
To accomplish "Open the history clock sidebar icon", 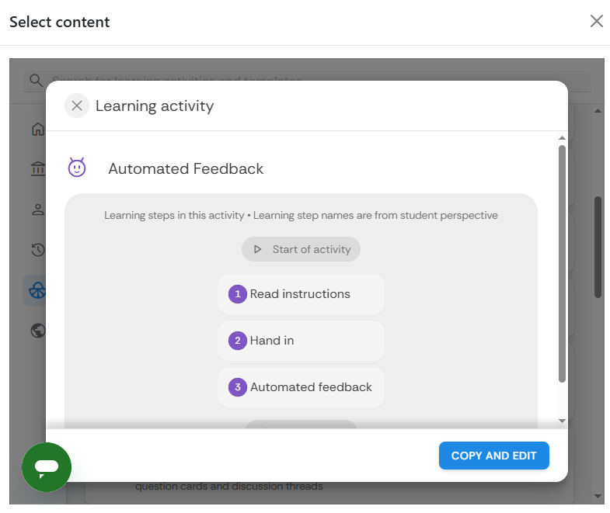I will [x=37, y=249].
